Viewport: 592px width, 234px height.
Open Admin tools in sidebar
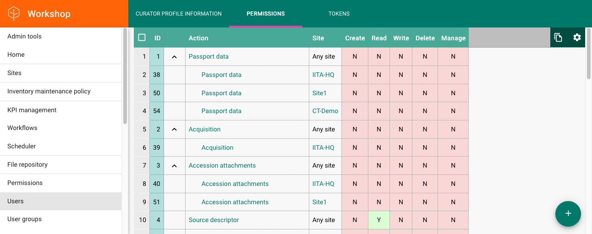pos(60,36)
